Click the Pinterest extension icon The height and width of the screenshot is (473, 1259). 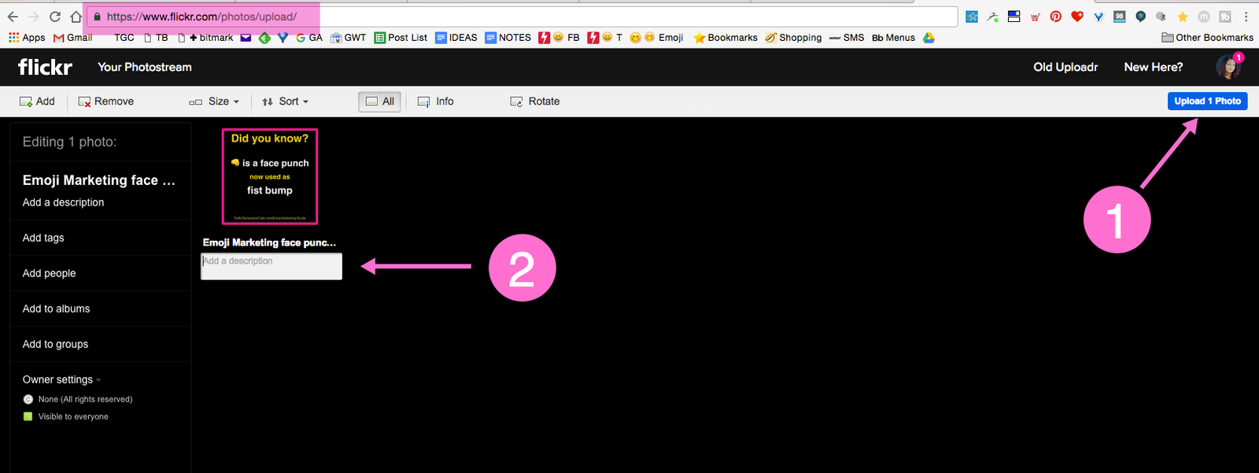tap(1056, 17)
